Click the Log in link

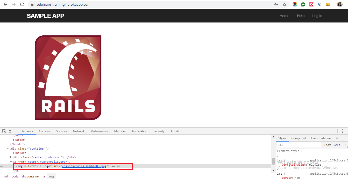[x=317, y=16]
